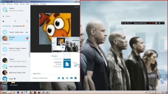This screenshot has width=168, height=94.
Task: Switch to the КОНТАКТЫ tab
Action: tap(6, 26)
